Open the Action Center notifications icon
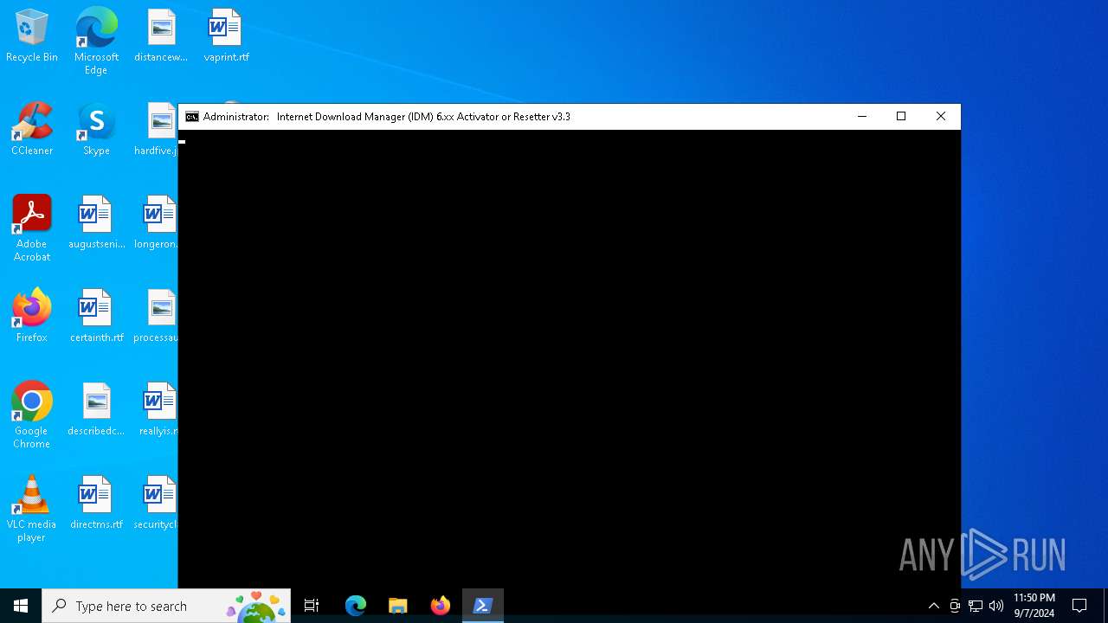 point(1079,606)
